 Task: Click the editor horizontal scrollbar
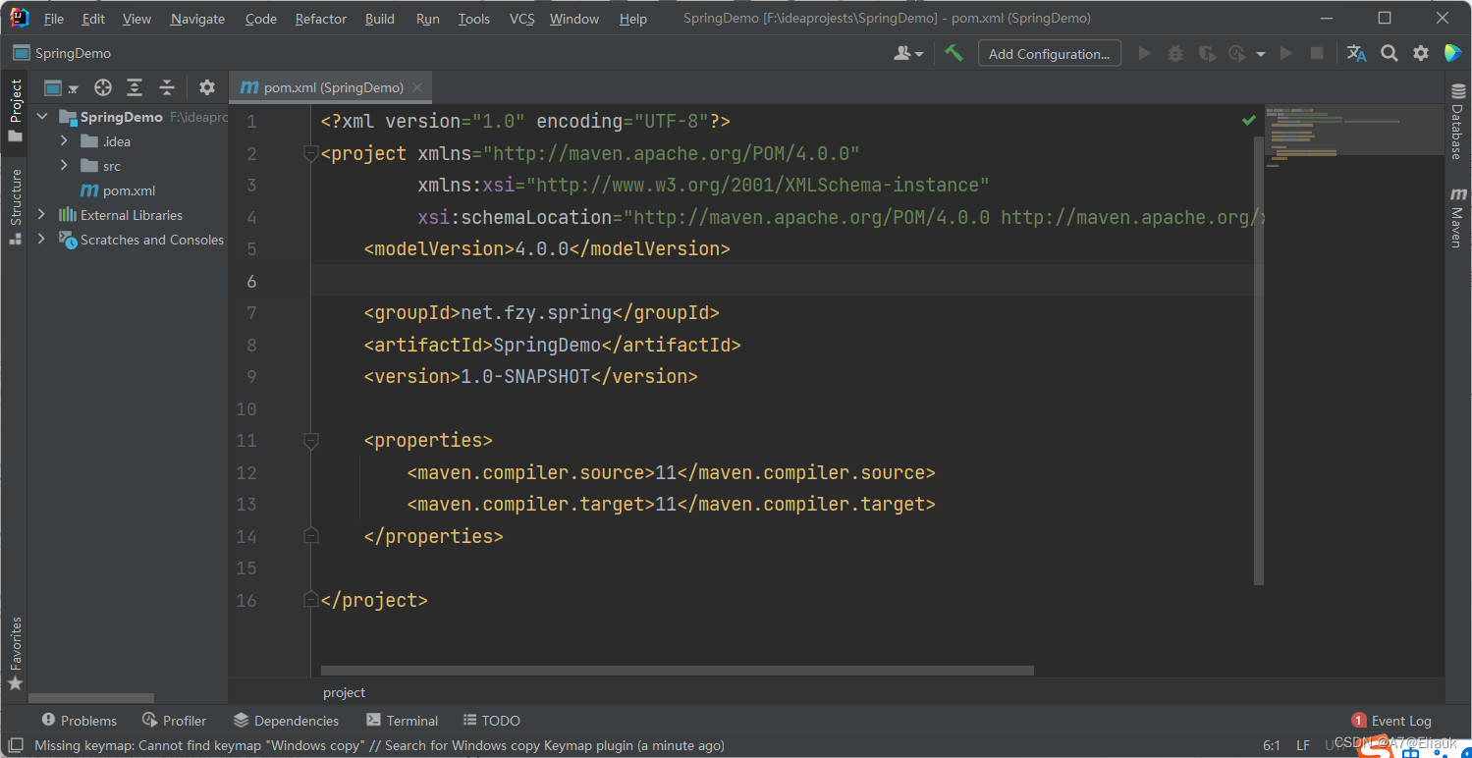pyautogui.click(x=678, y=671)
